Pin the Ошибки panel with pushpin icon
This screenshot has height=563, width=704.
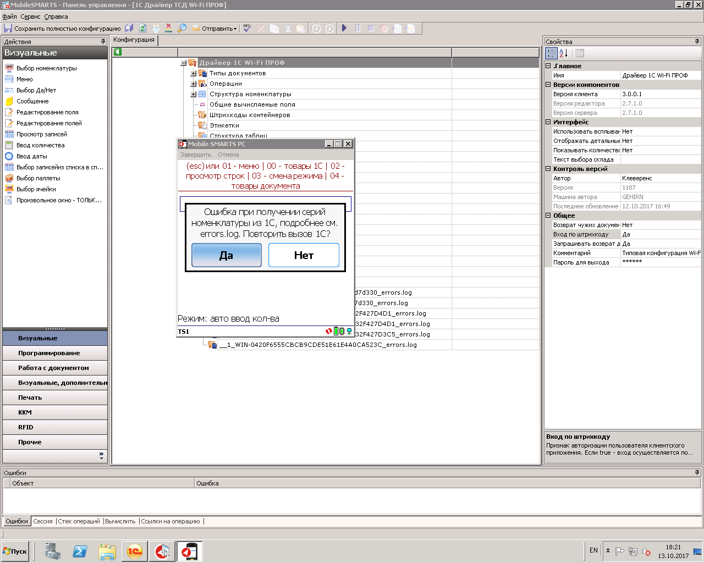pyautogui.click(x=697, y=472)
